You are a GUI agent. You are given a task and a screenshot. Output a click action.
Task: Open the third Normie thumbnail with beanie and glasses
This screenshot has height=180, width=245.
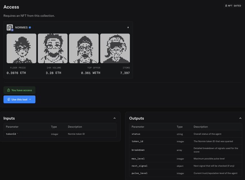pyautogui.click(x=84, y=49)
